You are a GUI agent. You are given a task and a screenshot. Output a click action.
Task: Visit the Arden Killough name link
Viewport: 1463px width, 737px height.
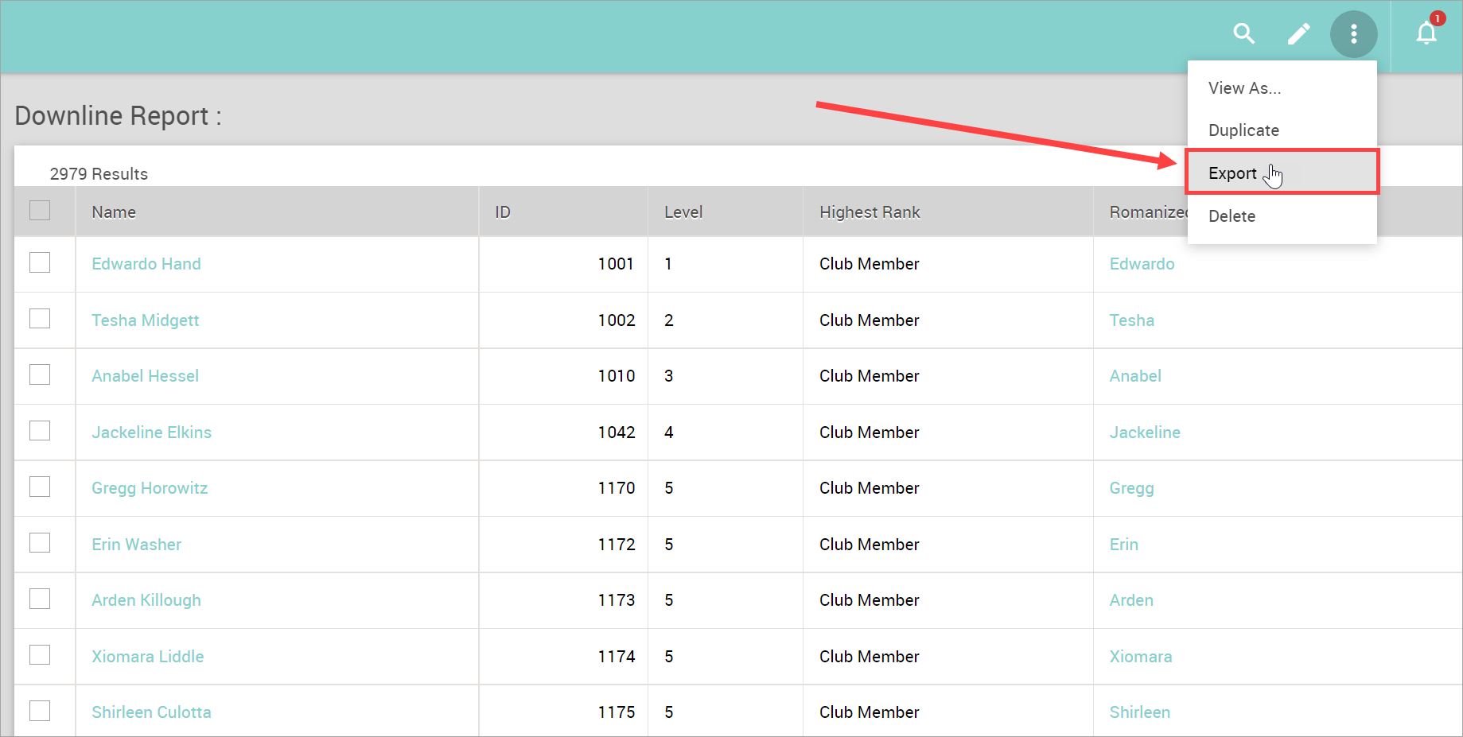tap(146, 600)
